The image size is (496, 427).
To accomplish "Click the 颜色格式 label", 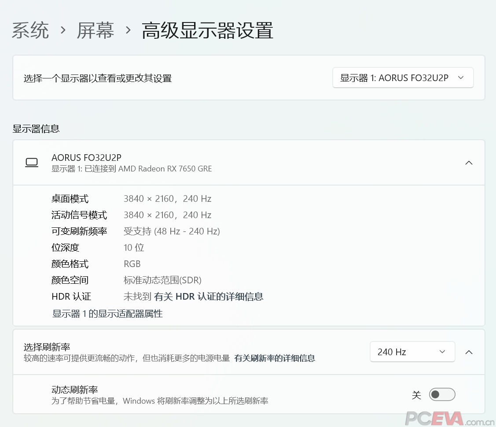I will [x=70, y=264].
